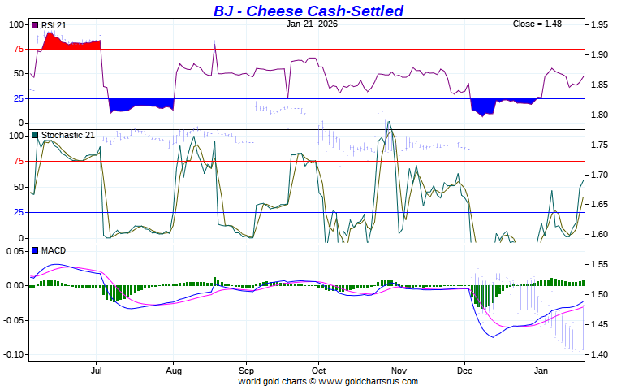
Task: Select the Aug marker on the time axis
Action: click(x=173, y=368)
